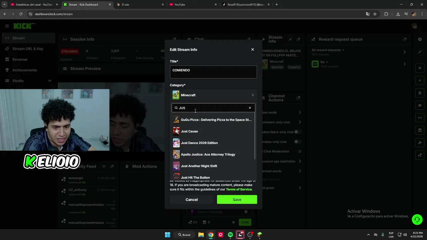The image size is (427, 240).
Task: Click the info icon in right rail
Action: 420,39
